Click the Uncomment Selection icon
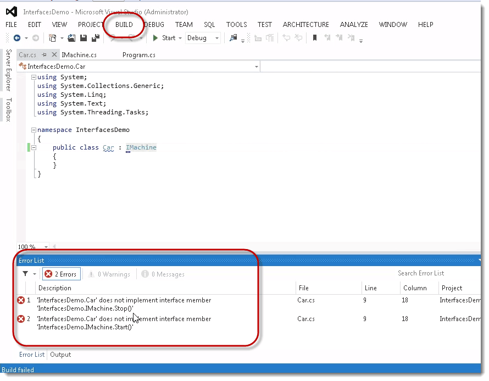This screenshot has height=381, width=489. (298, 38)
